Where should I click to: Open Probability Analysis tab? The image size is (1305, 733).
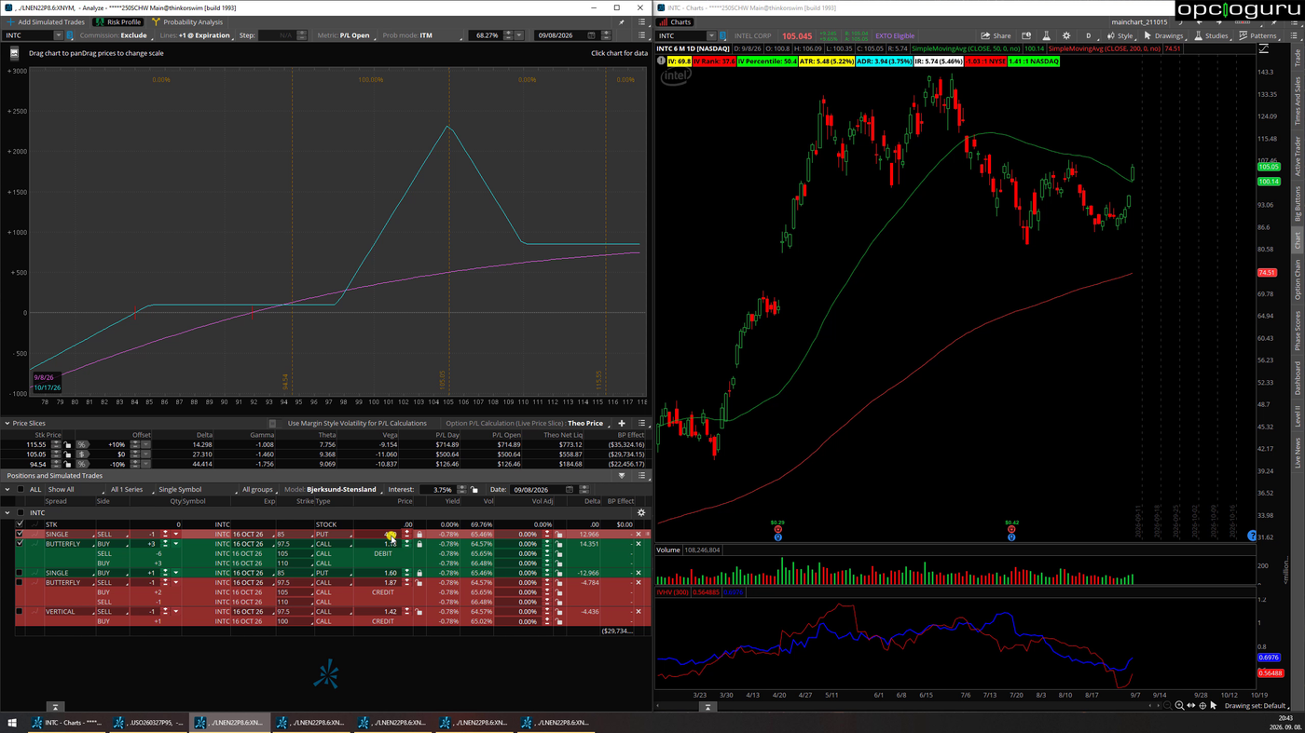coord(186,21)
